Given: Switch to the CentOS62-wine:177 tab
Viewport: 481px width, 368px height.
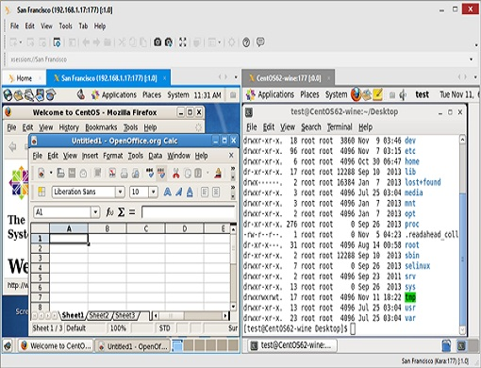Looking at the screenshot, I should pyautogui.click(x=289, y=78).
